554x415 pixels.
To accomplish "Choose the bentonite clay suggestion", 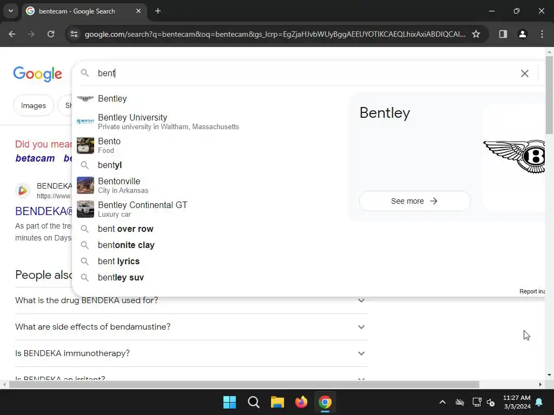I will click(210, 245).
